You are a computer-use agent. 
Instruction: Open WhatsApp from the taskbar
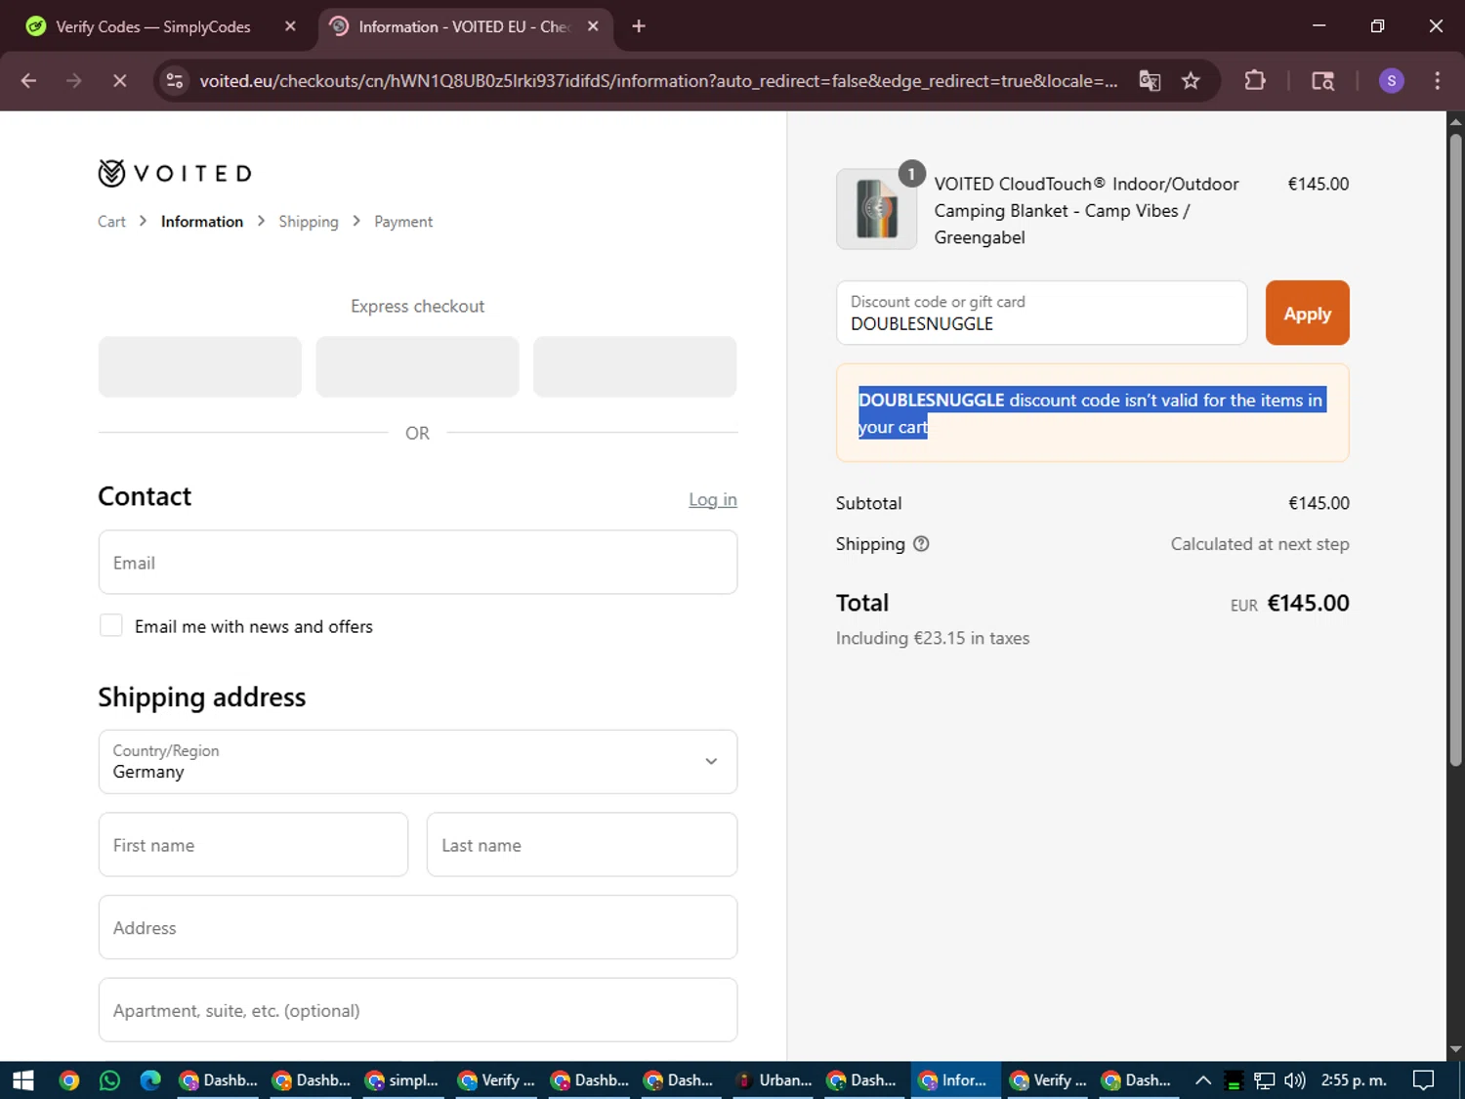pos(109,1080)
